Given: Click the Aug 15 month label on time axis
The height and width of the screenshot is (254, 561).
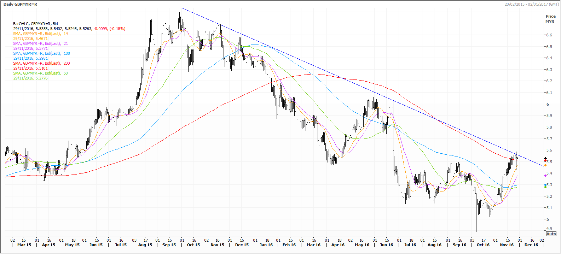Looking at the screenshot, I should coord(145,245).
